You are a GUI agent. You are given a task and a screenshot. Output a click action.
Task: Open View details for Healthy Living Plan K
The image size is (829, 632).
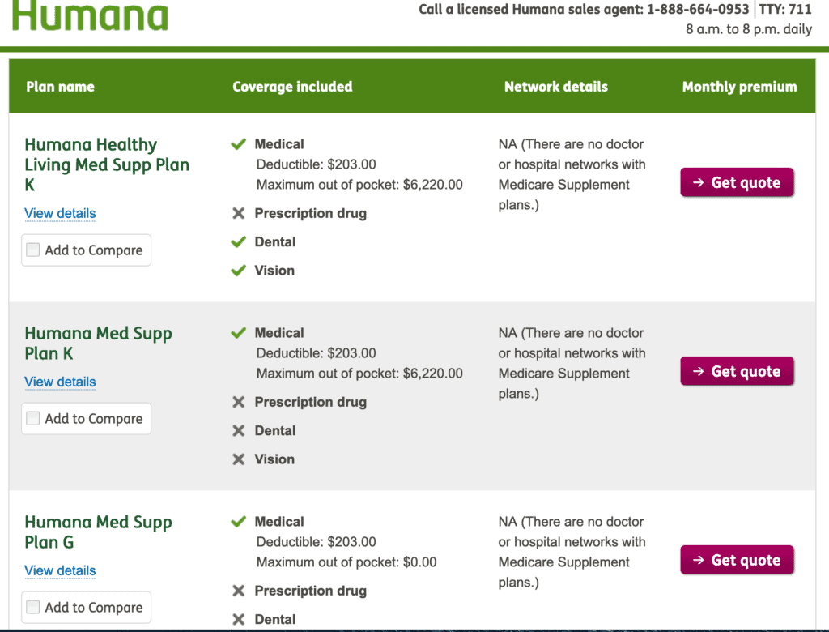[60, 214]
